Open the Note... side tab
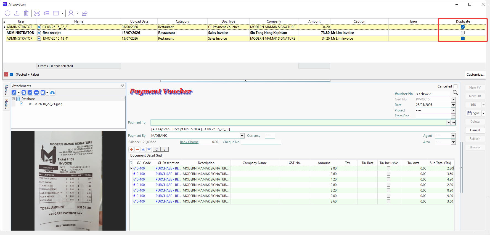The width and height of the screenshot is (490, 235). tap(6, 104)
